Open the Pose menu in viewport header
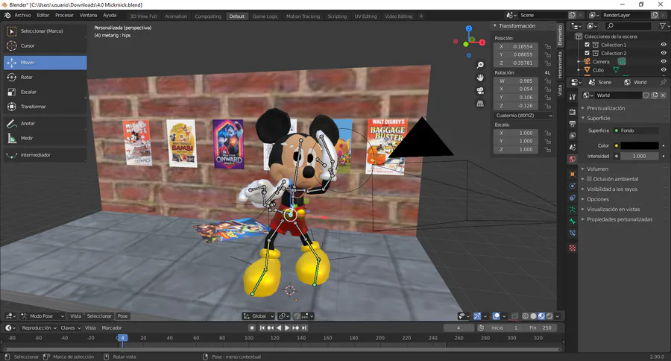Image resolution: width=671 pixels, height=361 pixels. tap(123, 316)
